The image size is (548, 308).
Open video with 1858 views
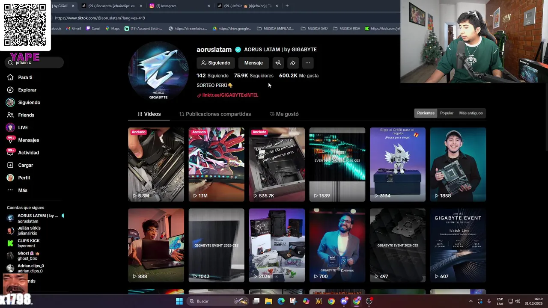(458, 164)
